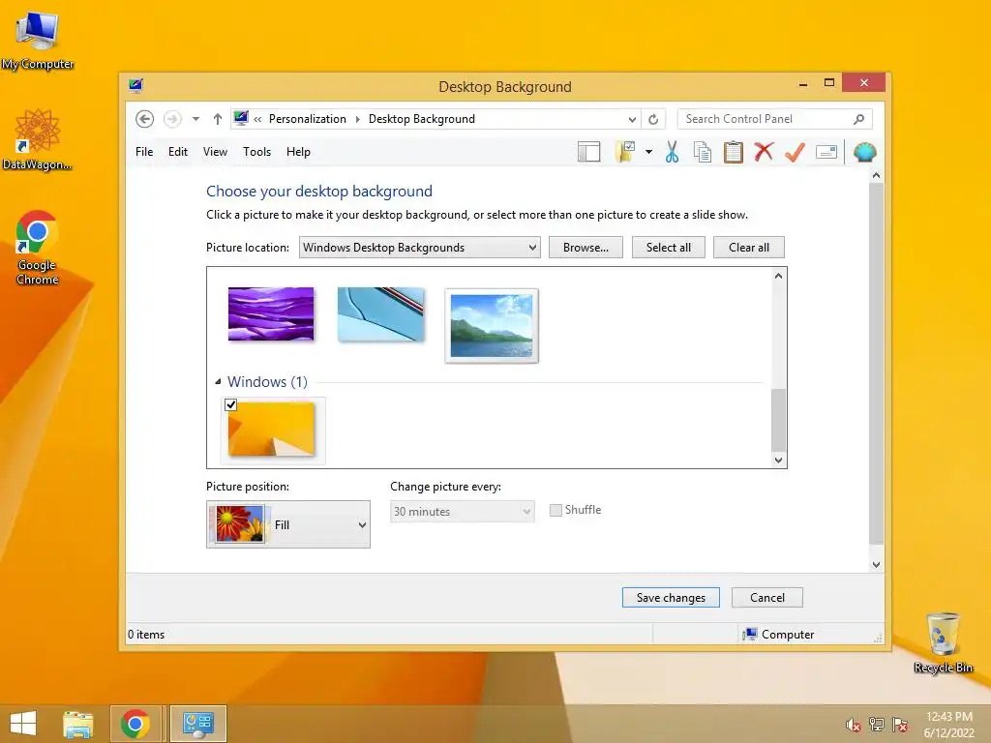Image resolution: width=991 pixels, height=743 pixels.
Task: Open the DataWagon desktop shortcut
Action: tap(37, 140)
